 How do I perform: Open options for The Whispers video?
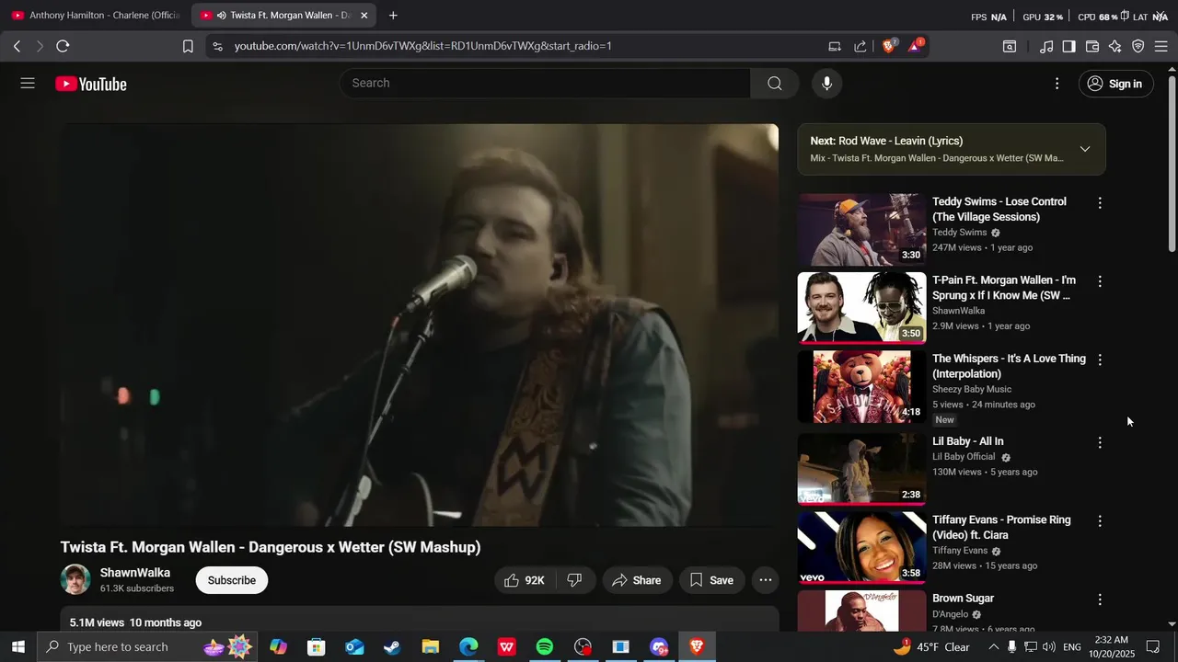pyautogui.click(x=1100, y=360)
